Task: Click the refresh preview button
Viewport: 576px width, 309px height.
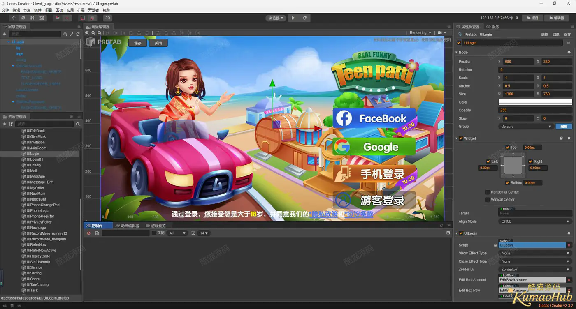Action: coord(305,18)
